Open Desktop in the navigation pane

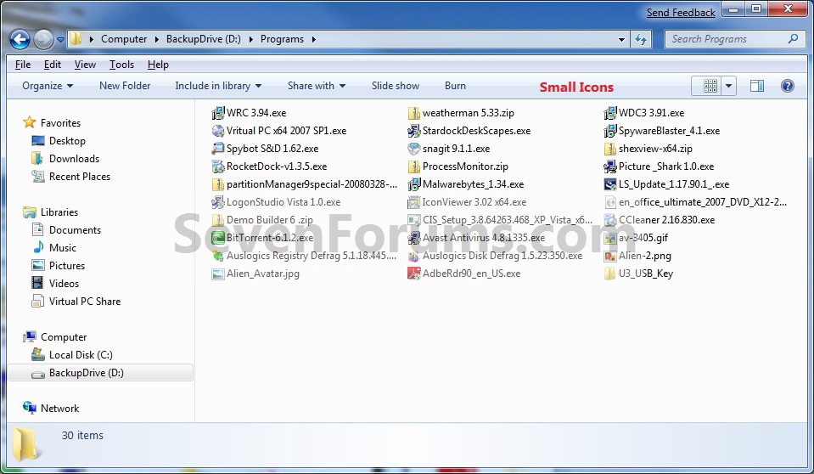click(x=67, y=141)
